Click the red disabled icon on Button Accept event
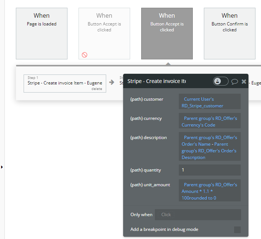The image size is (261, 239). point(84,55)
